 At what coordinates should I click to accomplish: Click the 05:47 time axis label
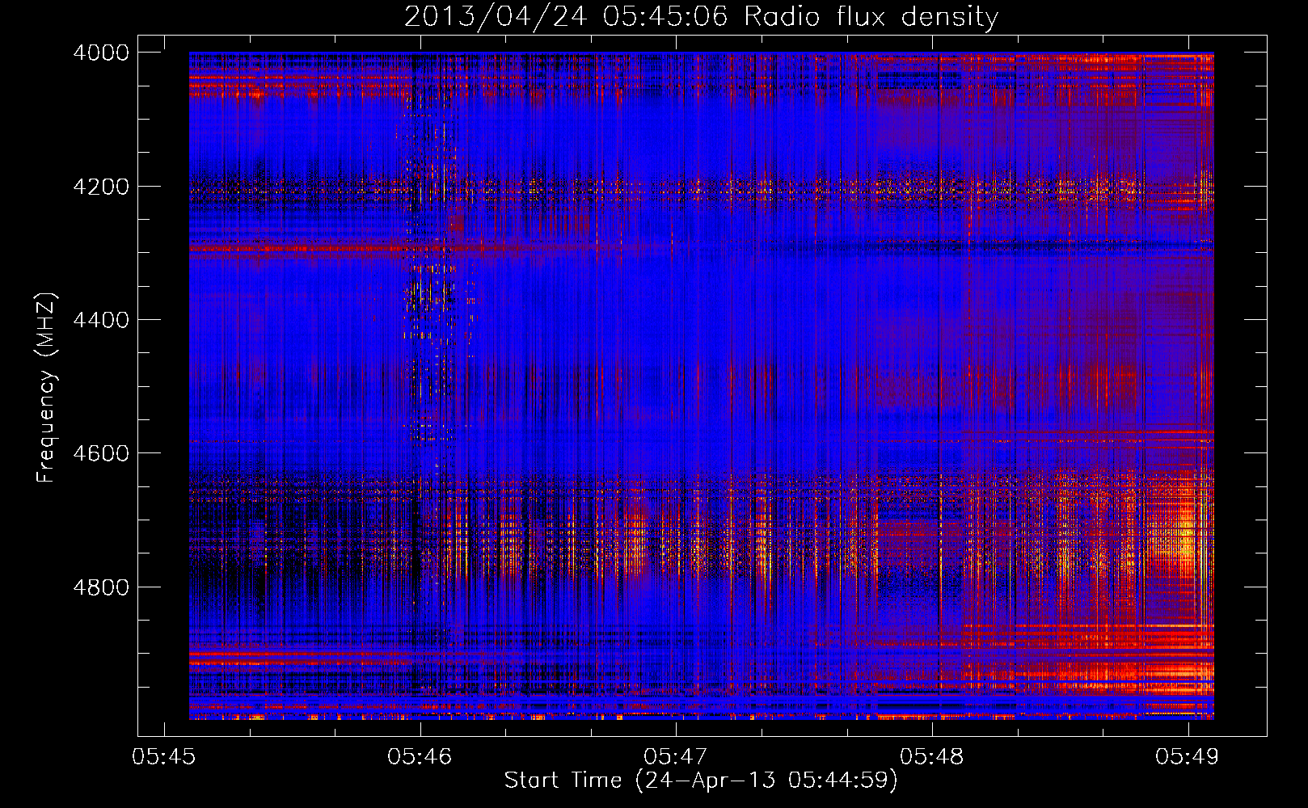pos(676,756)
